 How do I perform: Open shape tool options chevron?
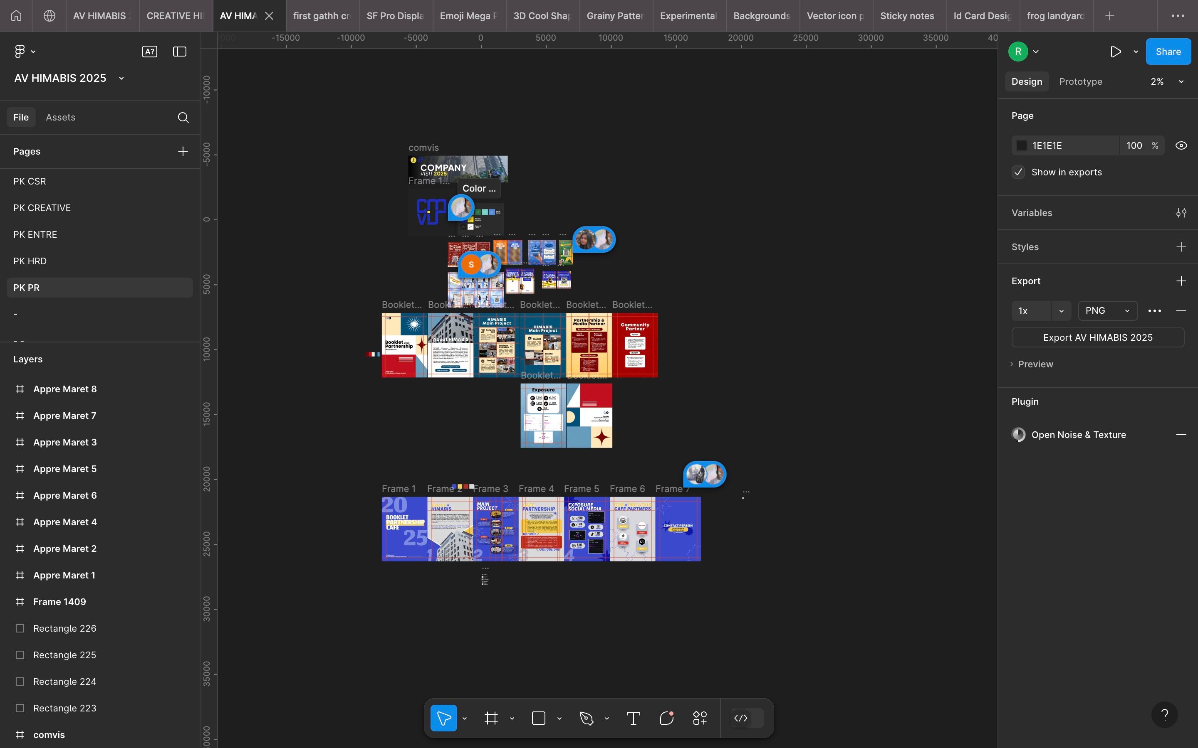(559, 718)
